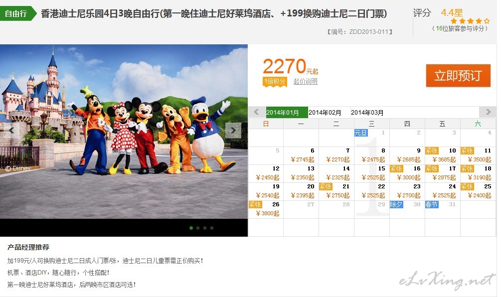The height and width of the screenshot is (297, 501).
Task: Click the 立即预订 booking button
Action: pos(458,76)
